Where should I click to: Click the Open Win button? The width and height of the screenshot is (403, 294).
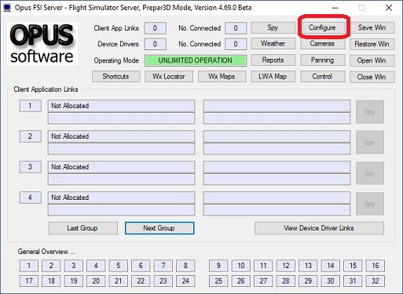(372, 60)
